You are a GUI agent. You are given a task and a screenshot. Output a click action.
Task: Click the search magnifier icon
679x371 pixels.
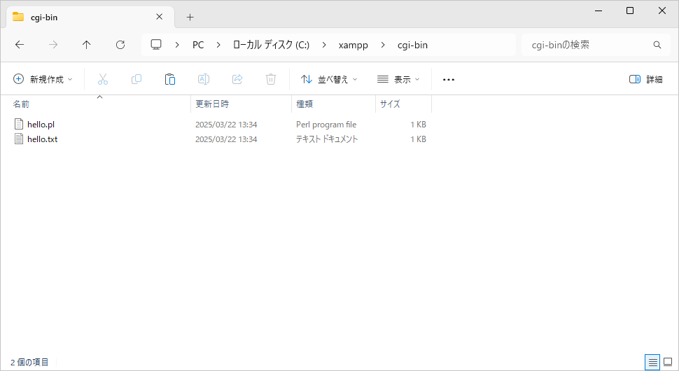point(657,45)
